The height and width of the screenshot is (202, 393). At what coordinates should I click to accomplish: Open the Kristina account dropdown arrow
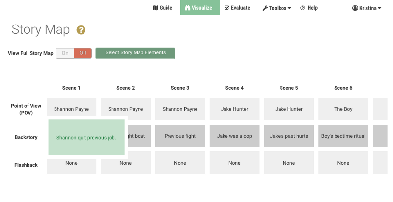380,8
